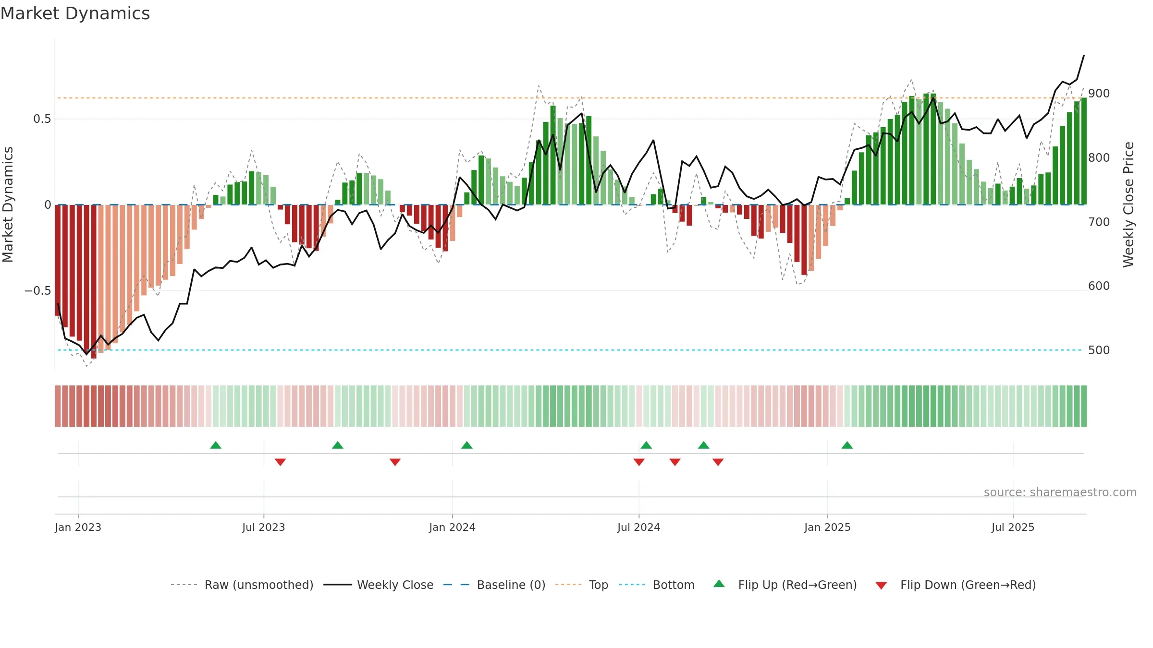1153x648 pixels.
Task: Select red flip-down marker at Jul 2024
Action: tap(639, 462)
